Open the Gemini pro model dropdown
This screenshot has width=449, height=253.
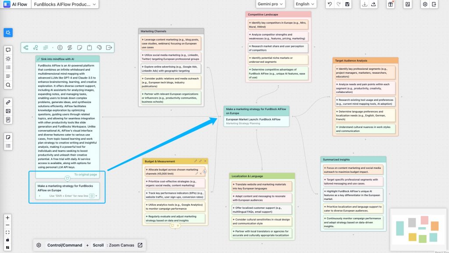270,4
